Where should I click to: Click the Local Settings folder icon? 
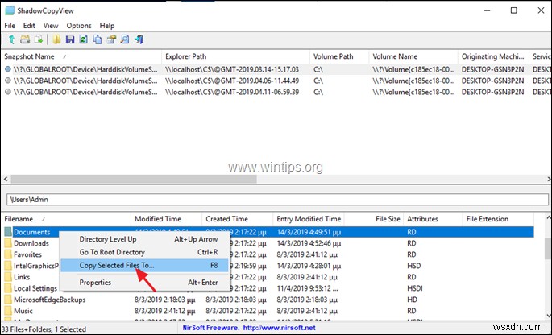pyautogui.click(x=8, y=288)
